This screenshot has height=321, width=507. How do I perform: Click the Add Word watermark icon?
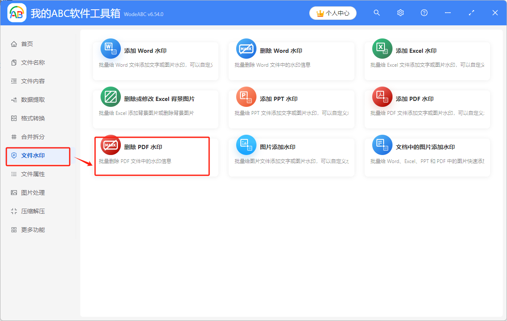pos(110,49)
